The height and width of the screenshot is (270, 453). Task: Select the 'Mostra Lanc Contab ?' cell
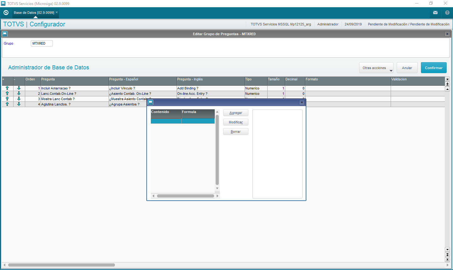75,99
